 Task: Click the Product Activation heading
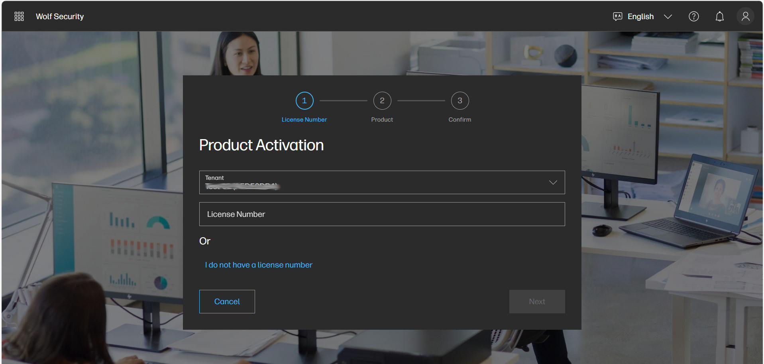(261, 145)
